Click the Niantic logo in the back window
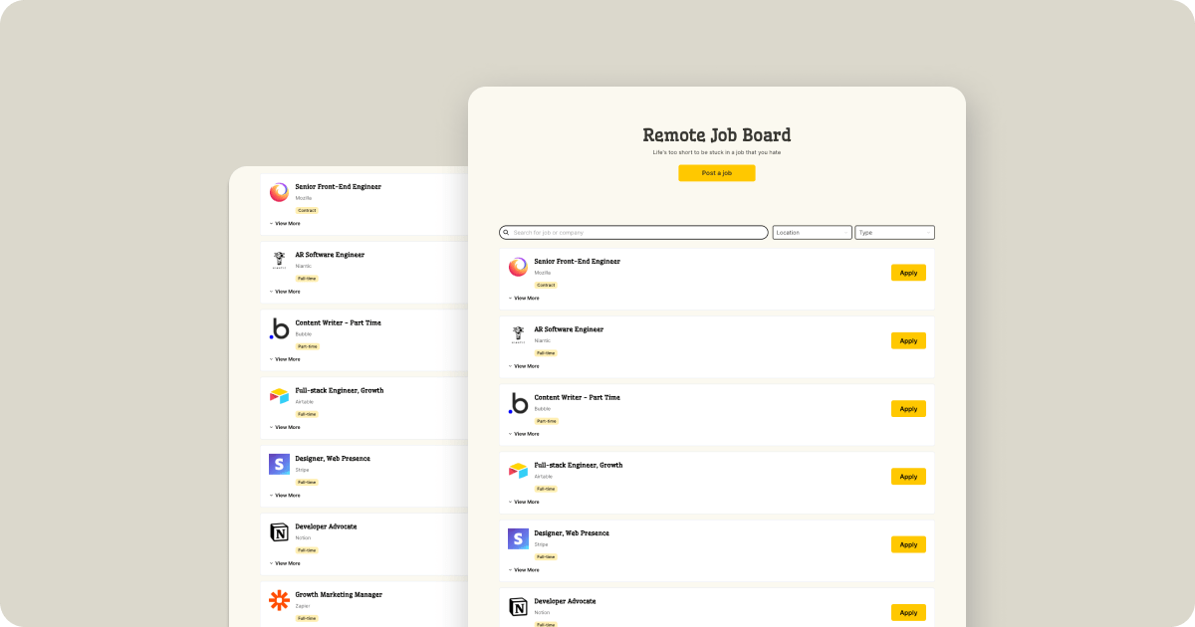This screenshot has height=627, width=1195. (279, 261)
